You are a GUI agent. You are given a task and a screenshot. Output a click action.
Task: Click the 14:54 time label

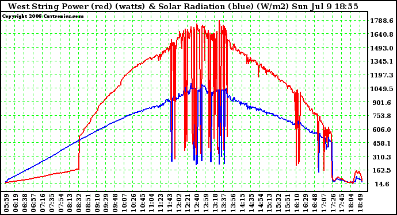(260, 203)
